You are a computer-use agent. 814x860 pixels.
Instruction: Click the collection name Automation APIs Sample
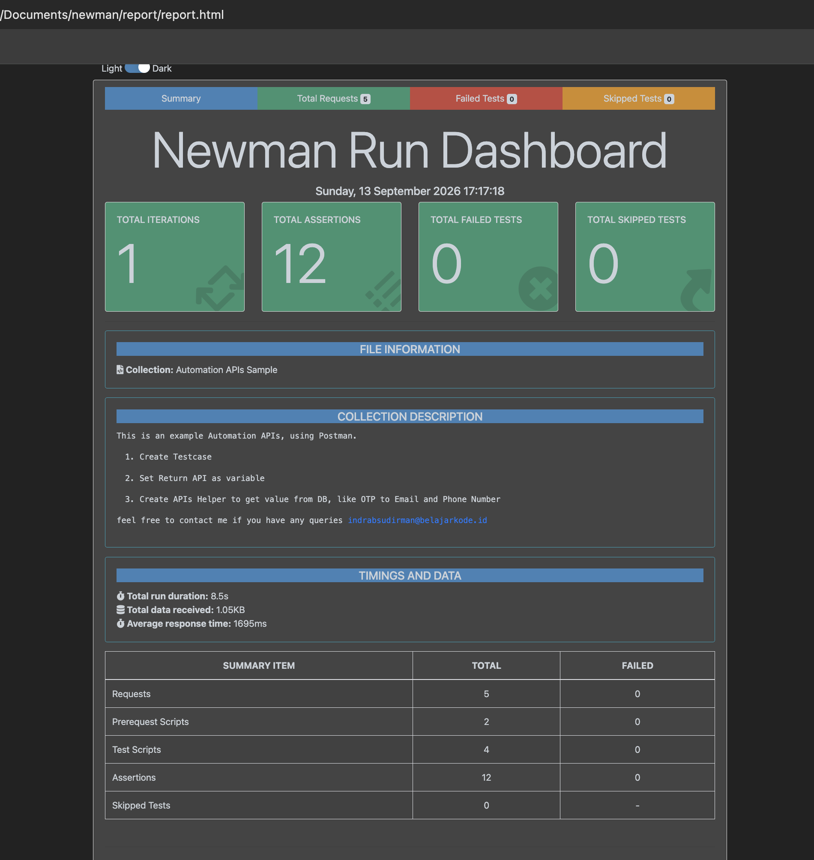coord(227,370)
